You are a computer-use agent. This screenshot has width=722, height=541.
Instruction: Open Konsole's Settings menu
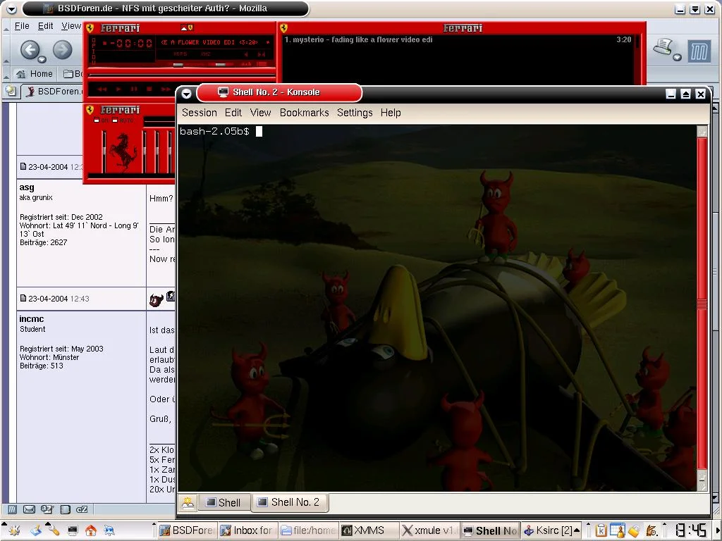pyautogui.click(x=355, y=113)
